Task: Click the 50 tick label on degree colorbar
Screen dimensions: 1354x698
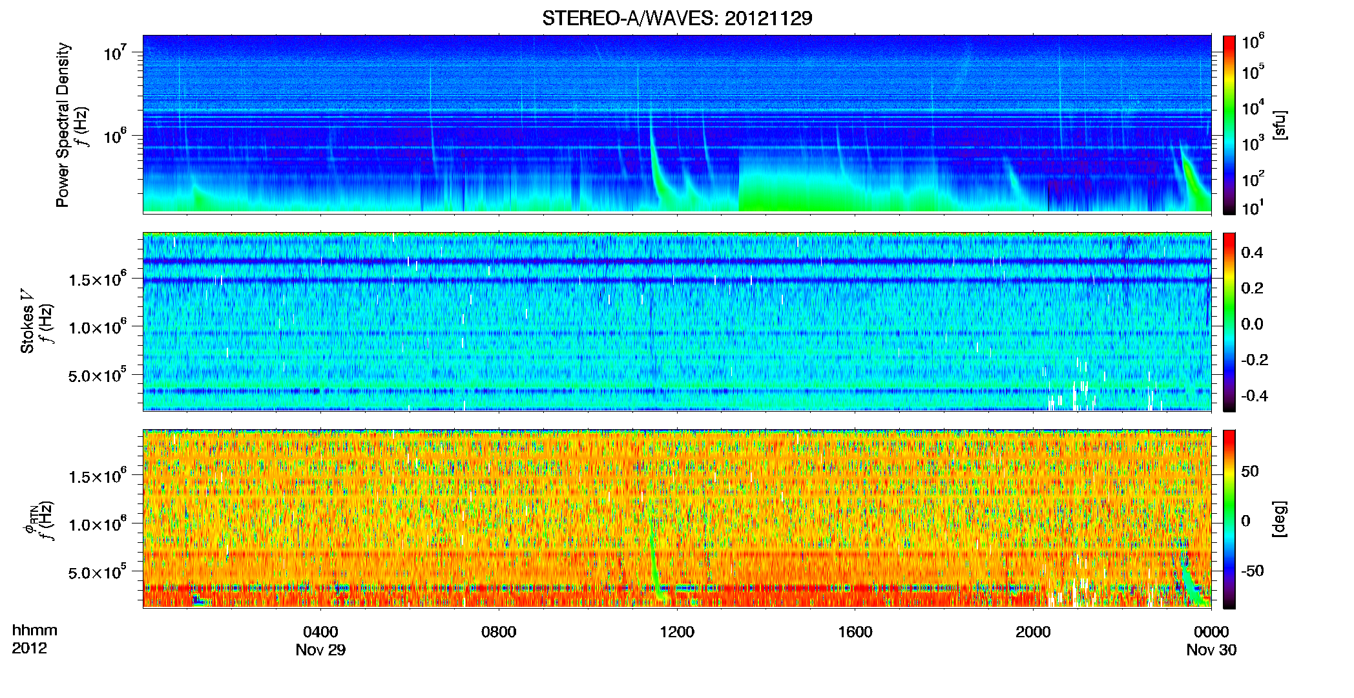Action: tap(1249, 471)
